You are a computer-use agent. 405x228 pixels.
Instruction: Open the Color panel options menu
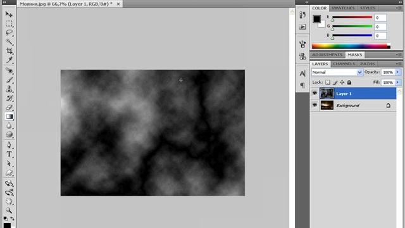399,8
